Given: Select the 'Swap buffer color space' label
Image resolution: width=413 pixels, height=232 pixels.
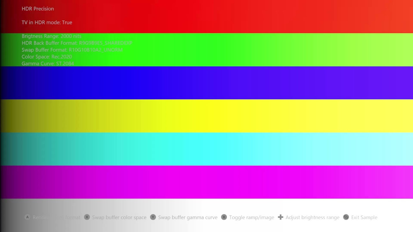Looking at the screenshot, I should pyautogui.click(x=119, y=217).
